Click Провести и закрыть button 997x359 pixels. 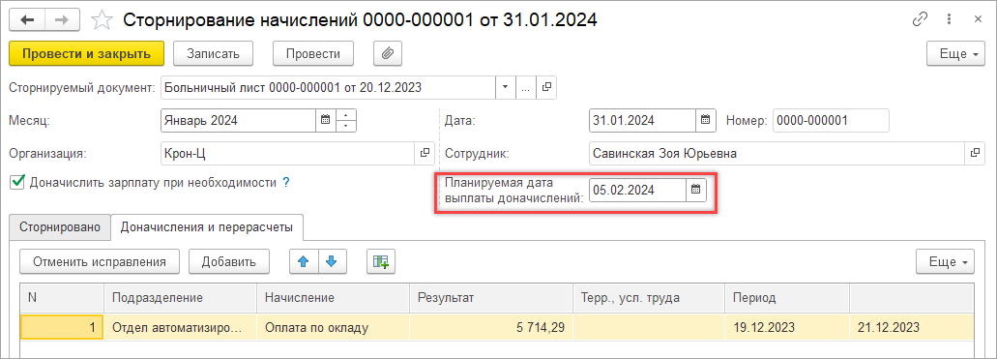(x=86, y=53)
